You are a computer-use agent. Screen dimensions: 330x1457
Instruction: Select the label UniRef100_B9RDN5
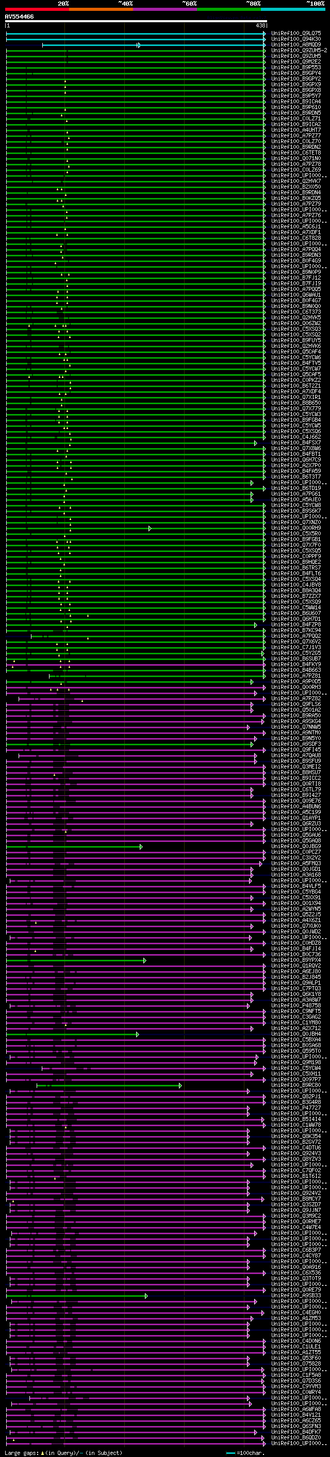tap(295, 113)
